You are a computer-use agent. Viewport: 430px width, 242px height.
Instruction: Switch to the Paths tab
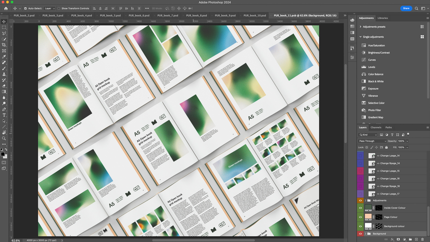pyautogui.click(x=388, y=127)
